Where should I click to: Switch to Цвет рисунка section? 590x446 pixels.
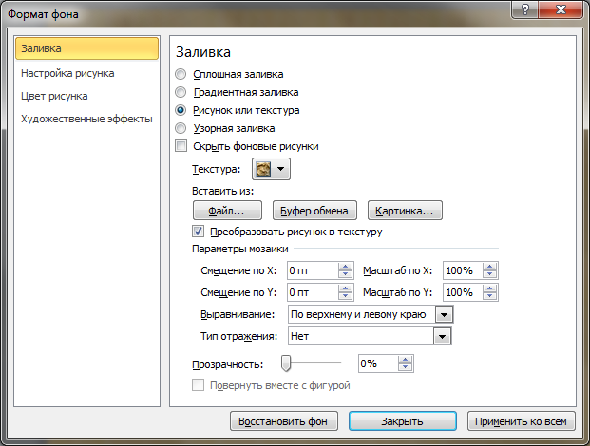click(x=54, y=96)
